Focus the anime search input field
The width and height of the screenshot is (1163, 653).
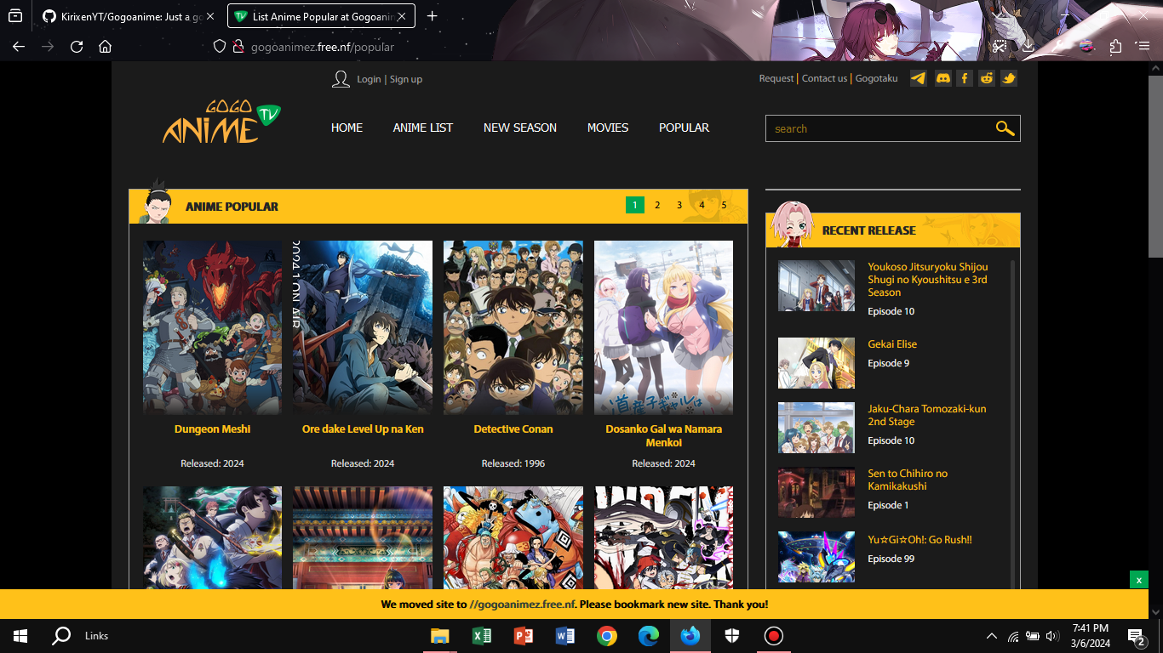(x=880, y=128)
